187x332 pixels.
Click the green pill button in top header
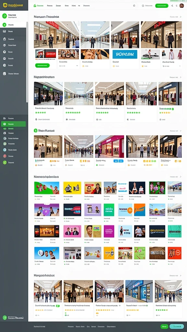(x=162, y=6)
